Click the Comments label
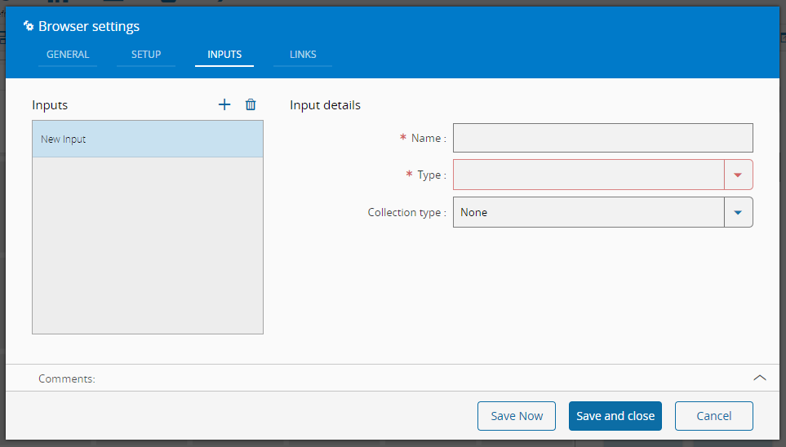This screenshot has width=786, height=447. (67, 378)
